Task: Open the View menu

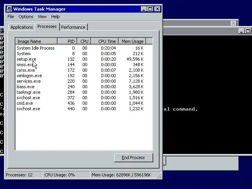Action: (x=42, y=17)
